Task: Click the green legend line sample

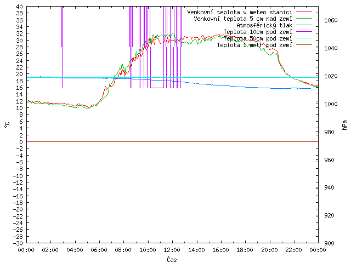Action: tap(304, 19)
